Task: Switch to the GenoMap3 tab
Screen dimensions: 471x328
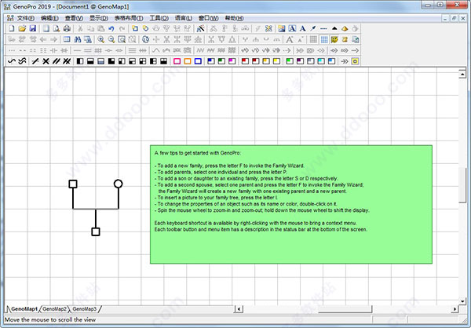Action: point(85,309)
